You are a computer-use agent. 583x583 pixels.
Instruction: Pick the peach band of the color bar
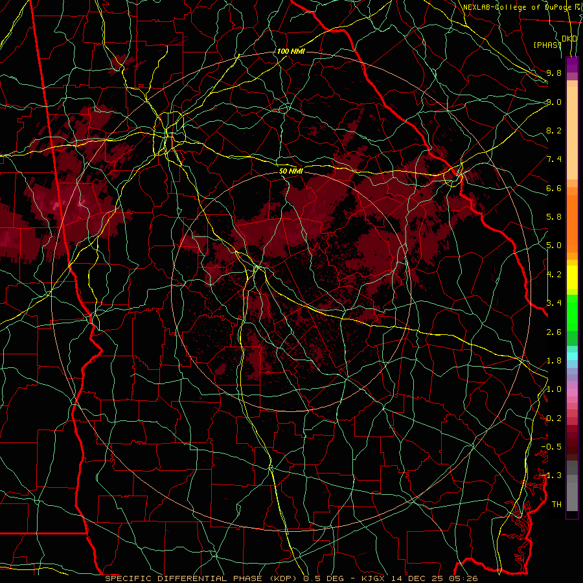click(572, 134)
